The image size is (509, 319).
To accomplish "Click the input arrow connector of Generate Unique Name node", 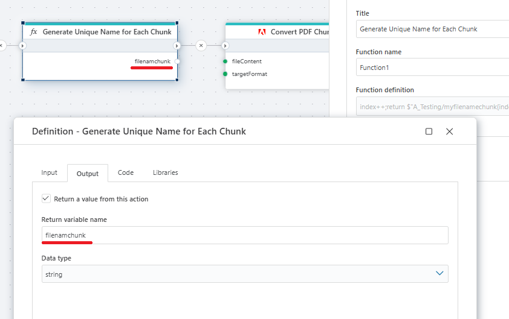I will [22, 45].
